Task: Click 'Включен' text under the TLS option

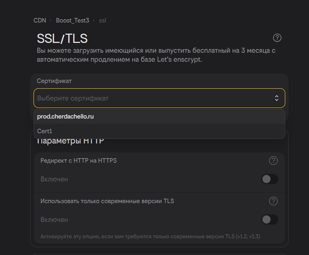Action: (54, 219)
